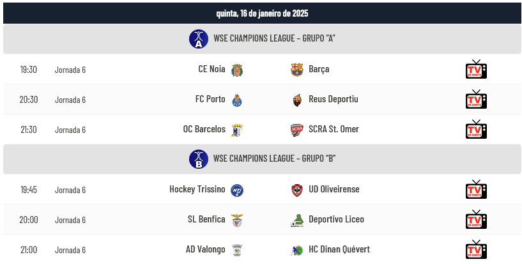Click the SL Benfica eagle crest

click(237, 220)
